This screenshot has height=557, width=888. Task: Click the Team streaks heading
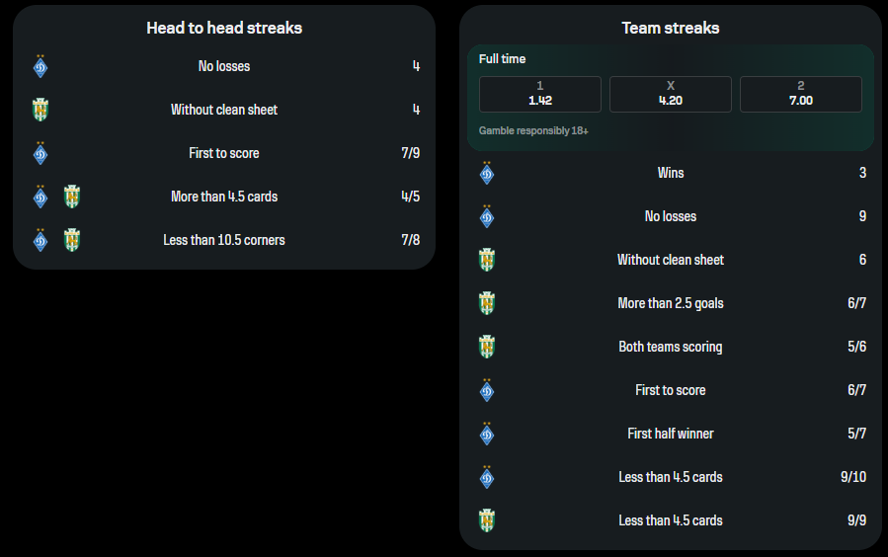point(671,28)
